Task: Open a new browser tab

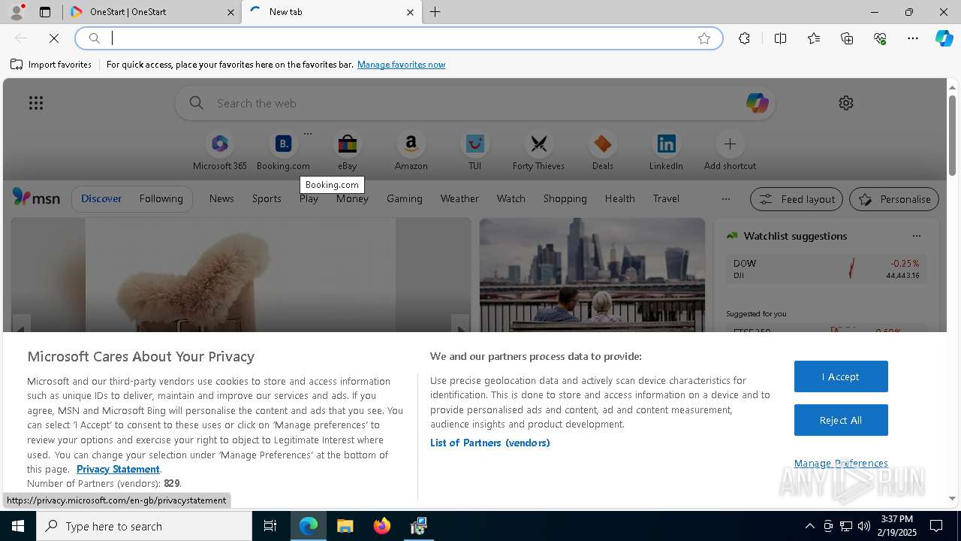Action: (x=435, y=12)
